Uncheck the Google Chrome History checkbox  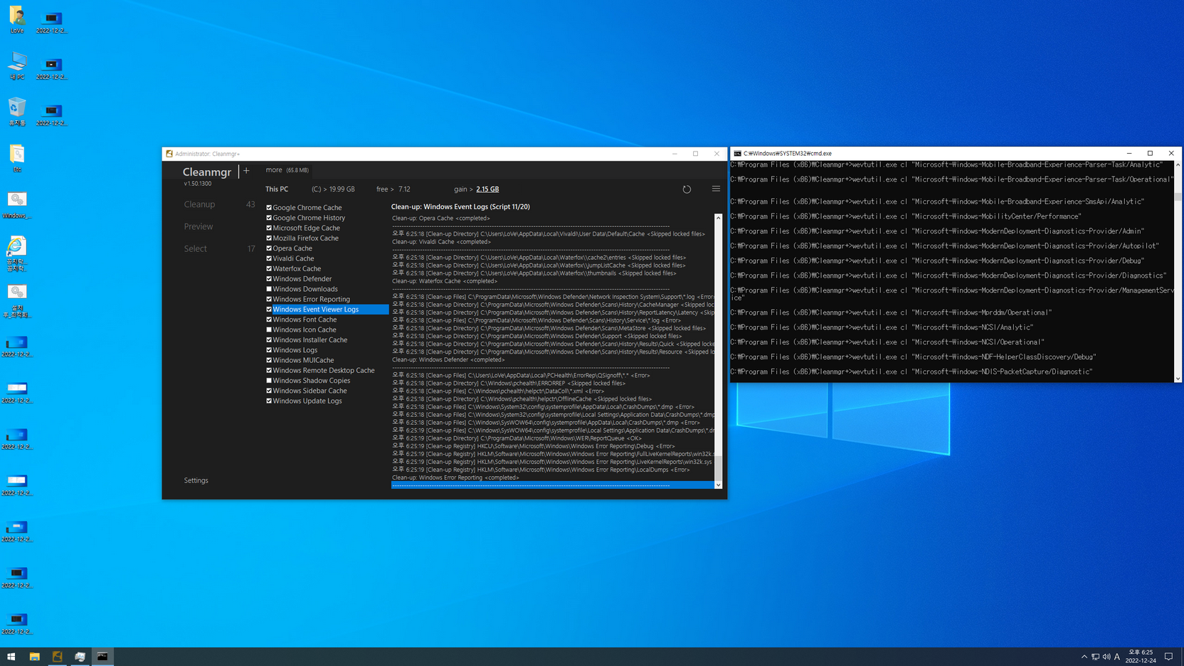point(269,218)
